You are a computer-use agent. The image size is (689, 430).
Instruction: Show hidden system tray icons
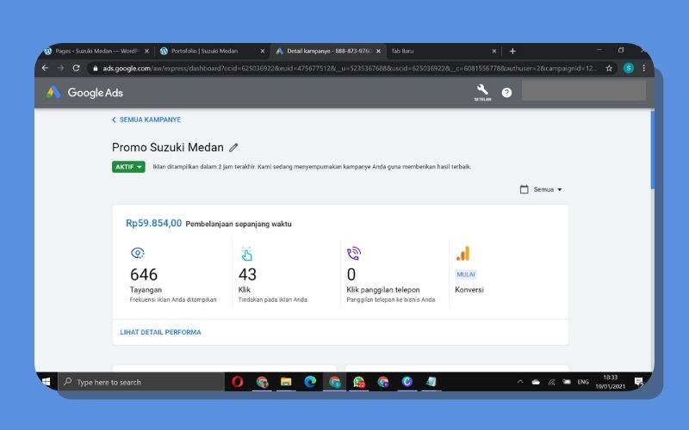coord(520,382)
